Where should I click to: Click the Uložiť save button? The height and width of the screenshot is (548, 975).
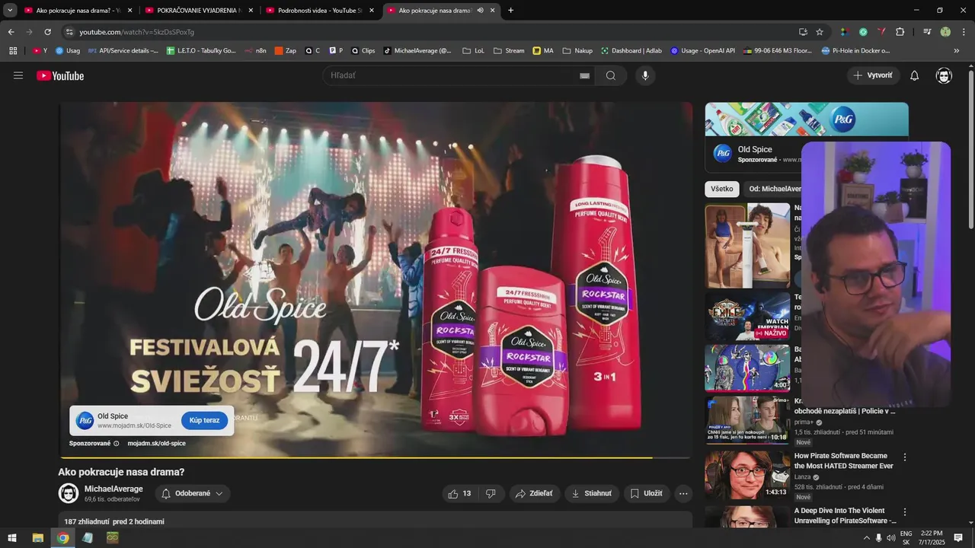647,493
